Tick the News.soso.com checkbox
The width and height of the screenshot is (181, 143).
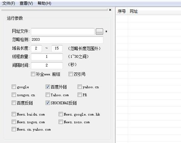click(x=61, y=122)
